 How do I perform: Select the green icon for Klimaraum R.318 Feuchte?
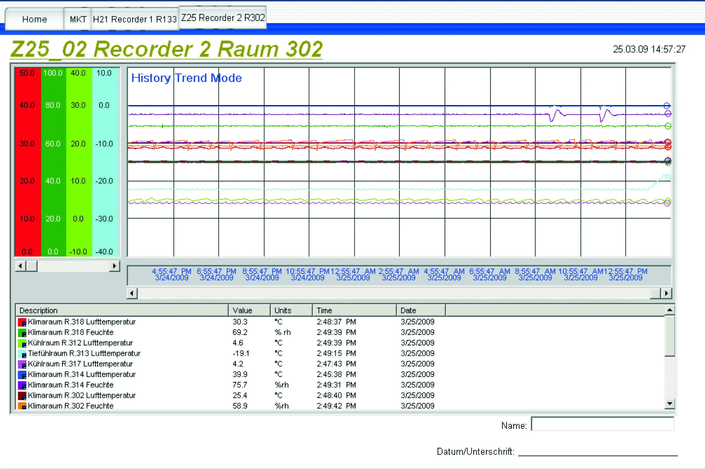point(22,332)
